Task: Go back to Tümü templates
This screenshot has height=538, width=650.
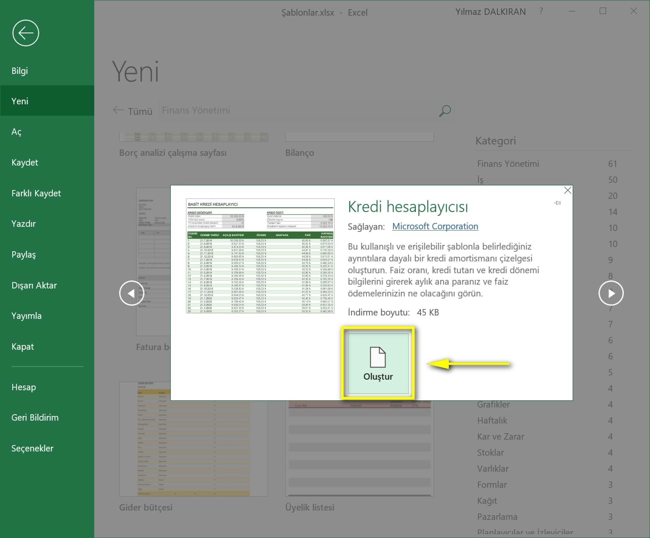Action: point(133,111)
